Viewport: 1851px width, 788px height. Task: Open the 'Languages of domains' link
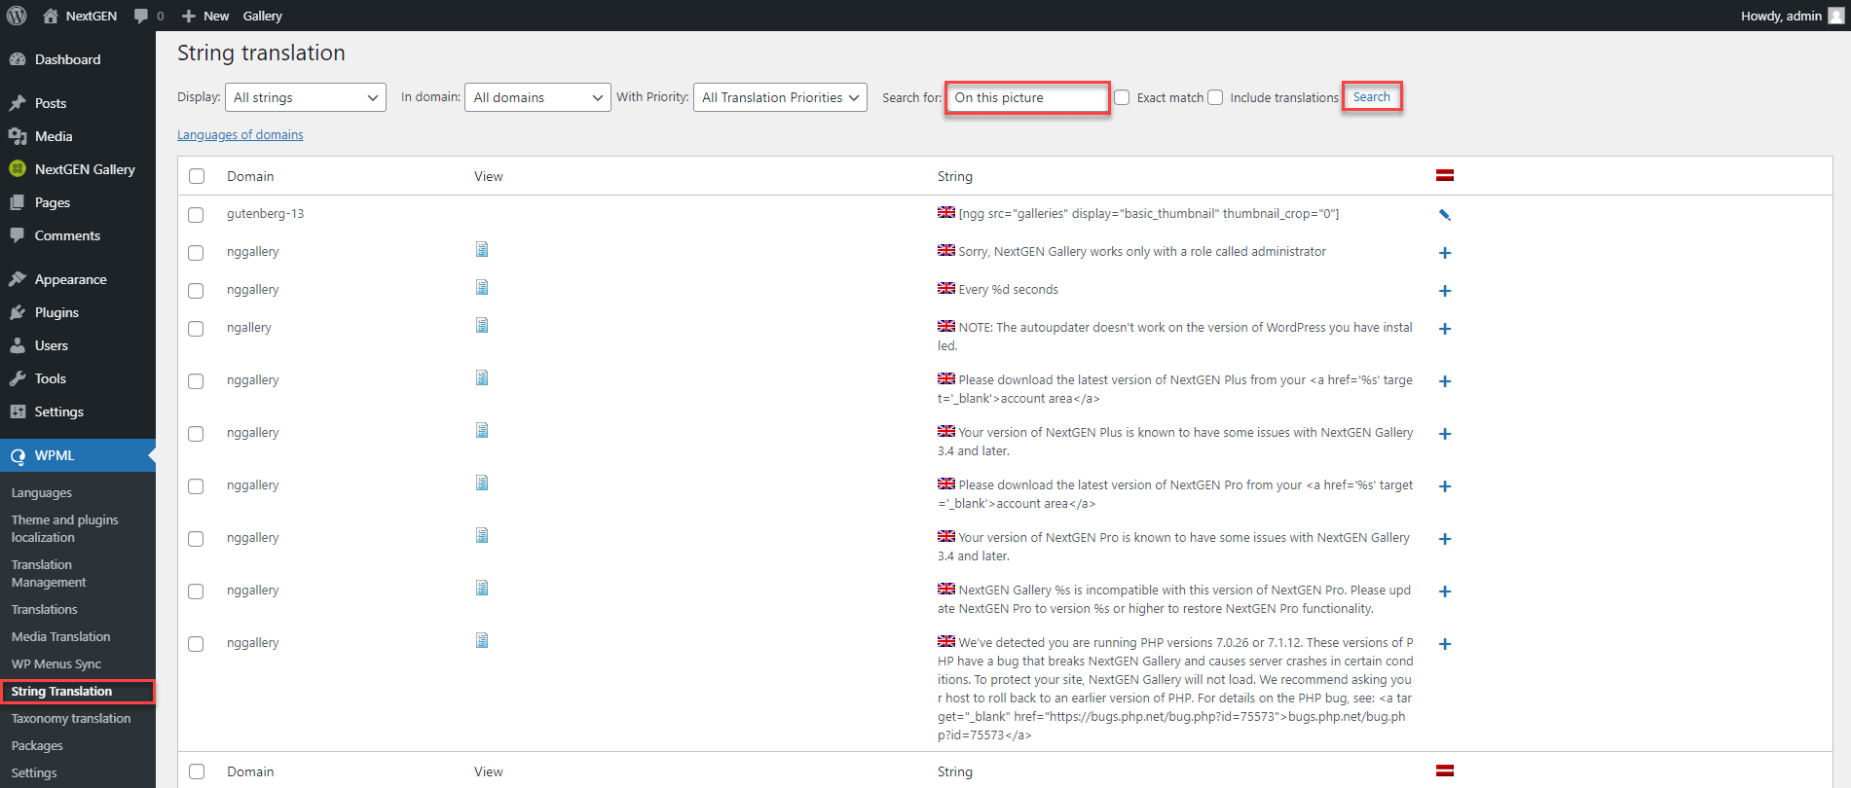point(240,134)
